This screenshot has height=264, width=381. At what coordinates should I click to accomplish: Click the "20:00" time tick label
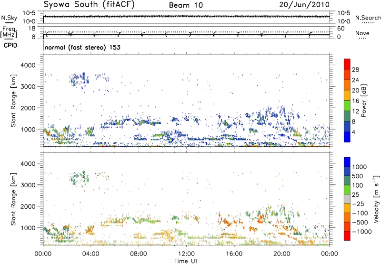282,254
